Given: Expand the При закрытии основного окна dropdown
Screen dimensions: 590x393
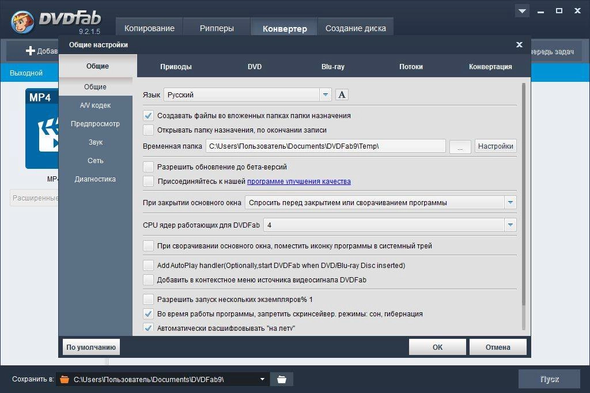Looking at the screenshot, I should click(510, 202).
